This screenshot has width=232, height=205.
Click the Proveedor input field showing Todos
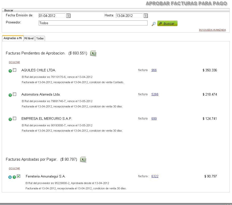(x=93, y=23)
